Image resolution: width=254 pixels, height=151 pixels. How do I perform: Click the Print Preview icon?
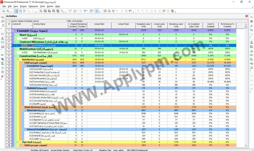(x=7, y=11)
